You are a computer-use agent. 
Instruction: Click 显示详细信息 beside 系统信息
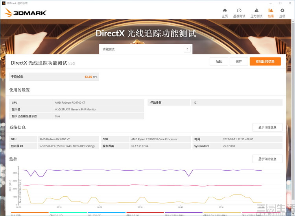[267, 127]
